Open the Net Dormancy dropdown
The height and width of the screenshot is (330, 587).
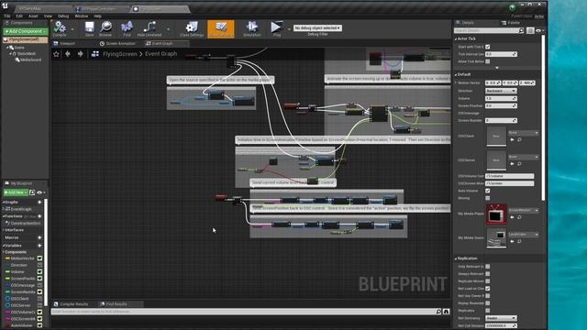click(501, 318)
